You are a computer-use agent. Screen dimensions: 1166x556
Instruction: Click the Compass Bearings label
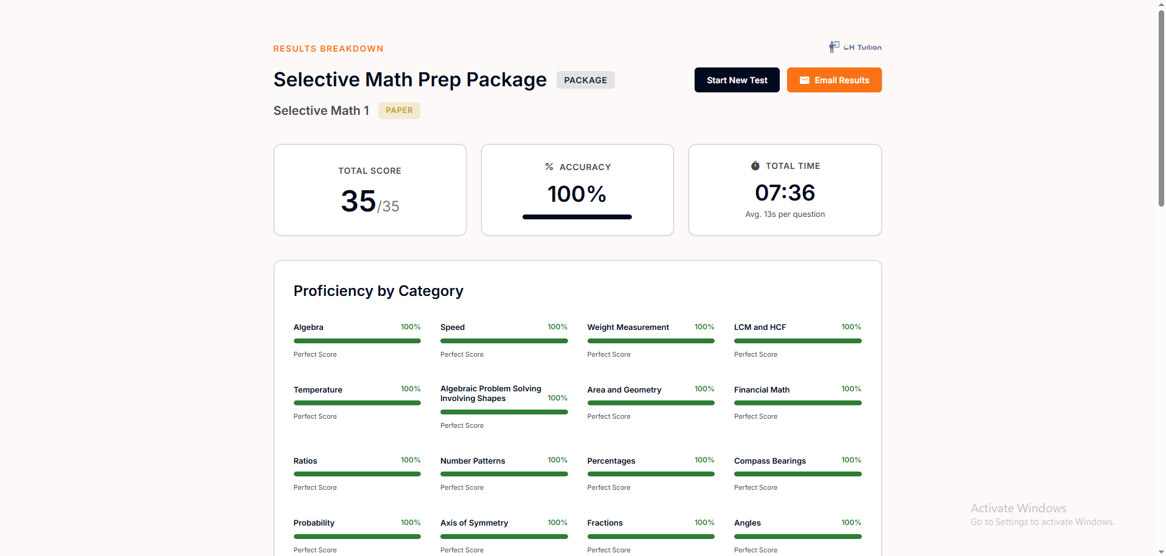[x=769, y=461]
